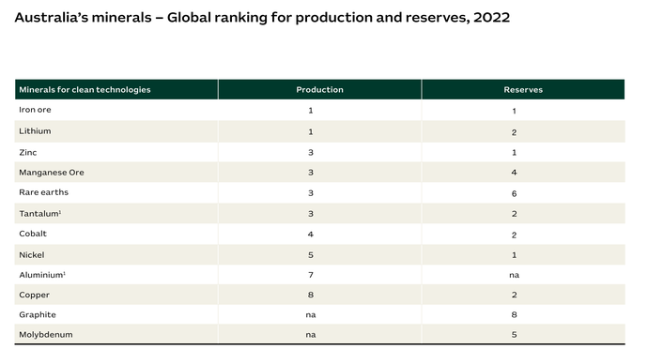Click the 'Graphite' row label
The width and height of the screenshot is (648, 364).
tap(38, 314)
